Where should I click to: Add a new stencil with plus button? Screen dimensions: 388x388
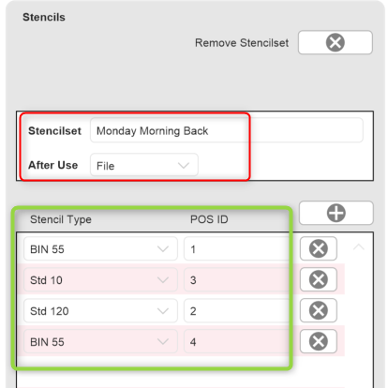click(336, 213)
